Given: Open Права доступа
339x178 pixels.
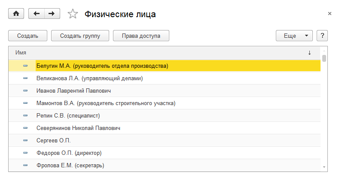Looking at the screenshot, I should coord(141,36).
